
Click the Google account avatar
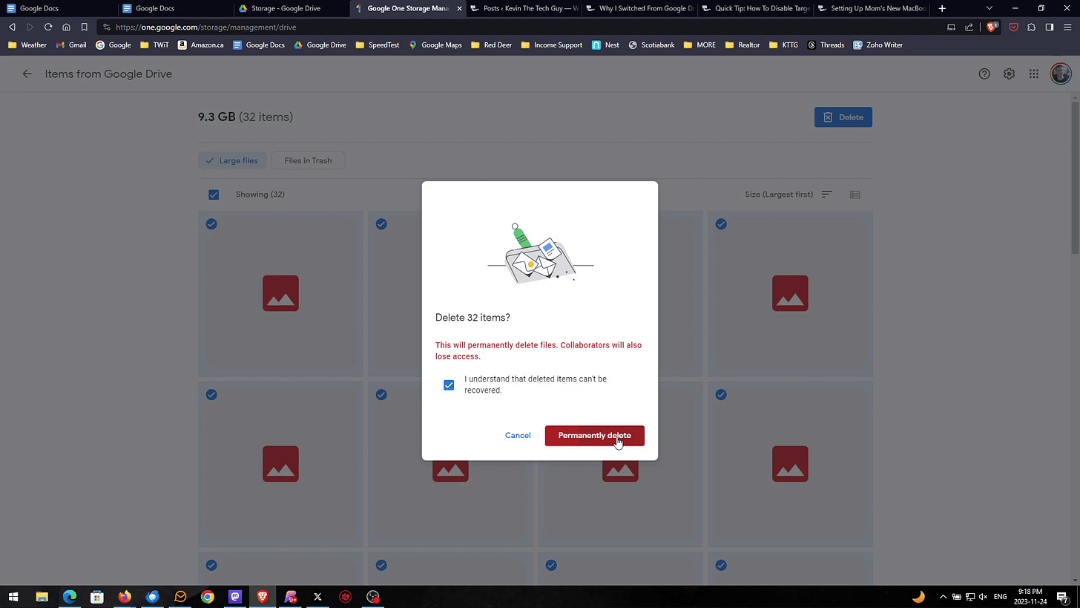point(1061,73)
